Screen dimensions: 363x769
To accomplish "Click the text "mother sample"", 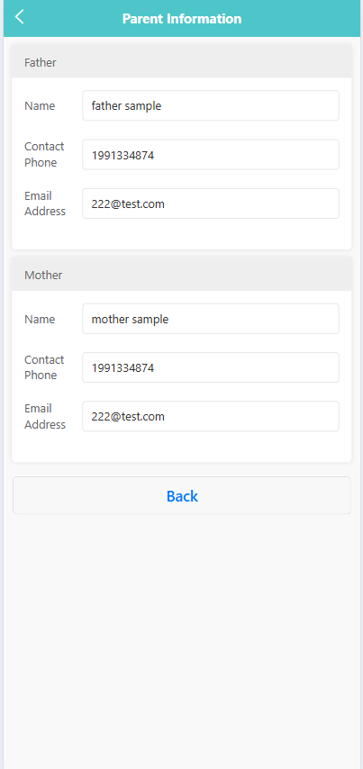I will 130,320.
